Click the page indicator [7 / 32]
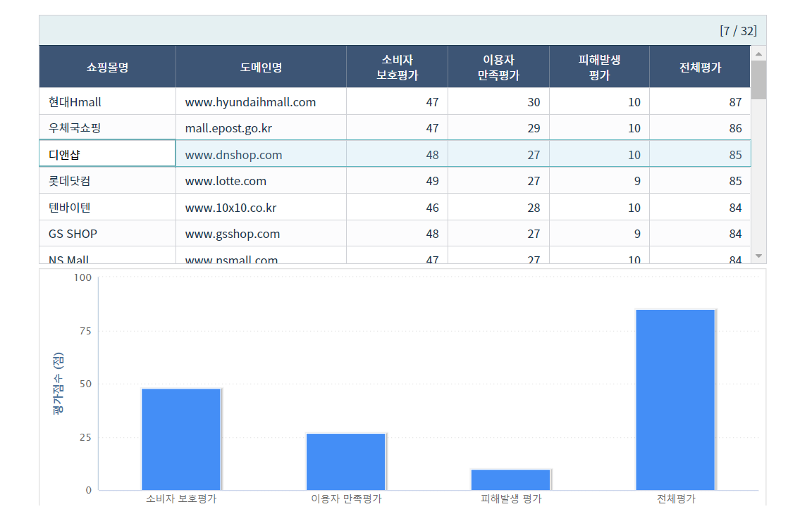 (x=738, y=30)
